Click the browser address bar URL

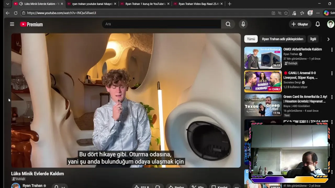click(62, 13)
